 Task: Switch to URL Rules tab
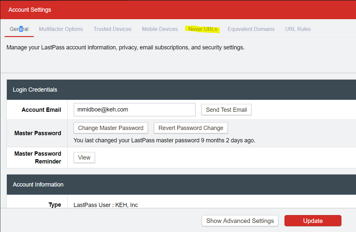coord(298,29)
